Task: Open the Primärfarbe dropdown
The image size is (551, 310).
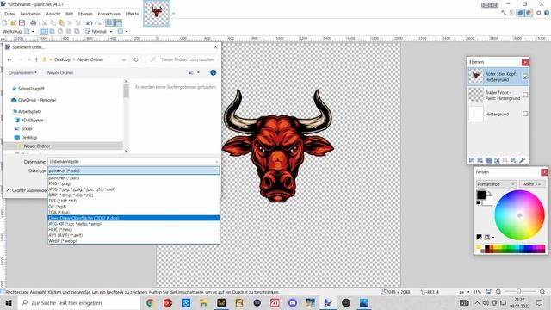Action: tap(496, 184)
